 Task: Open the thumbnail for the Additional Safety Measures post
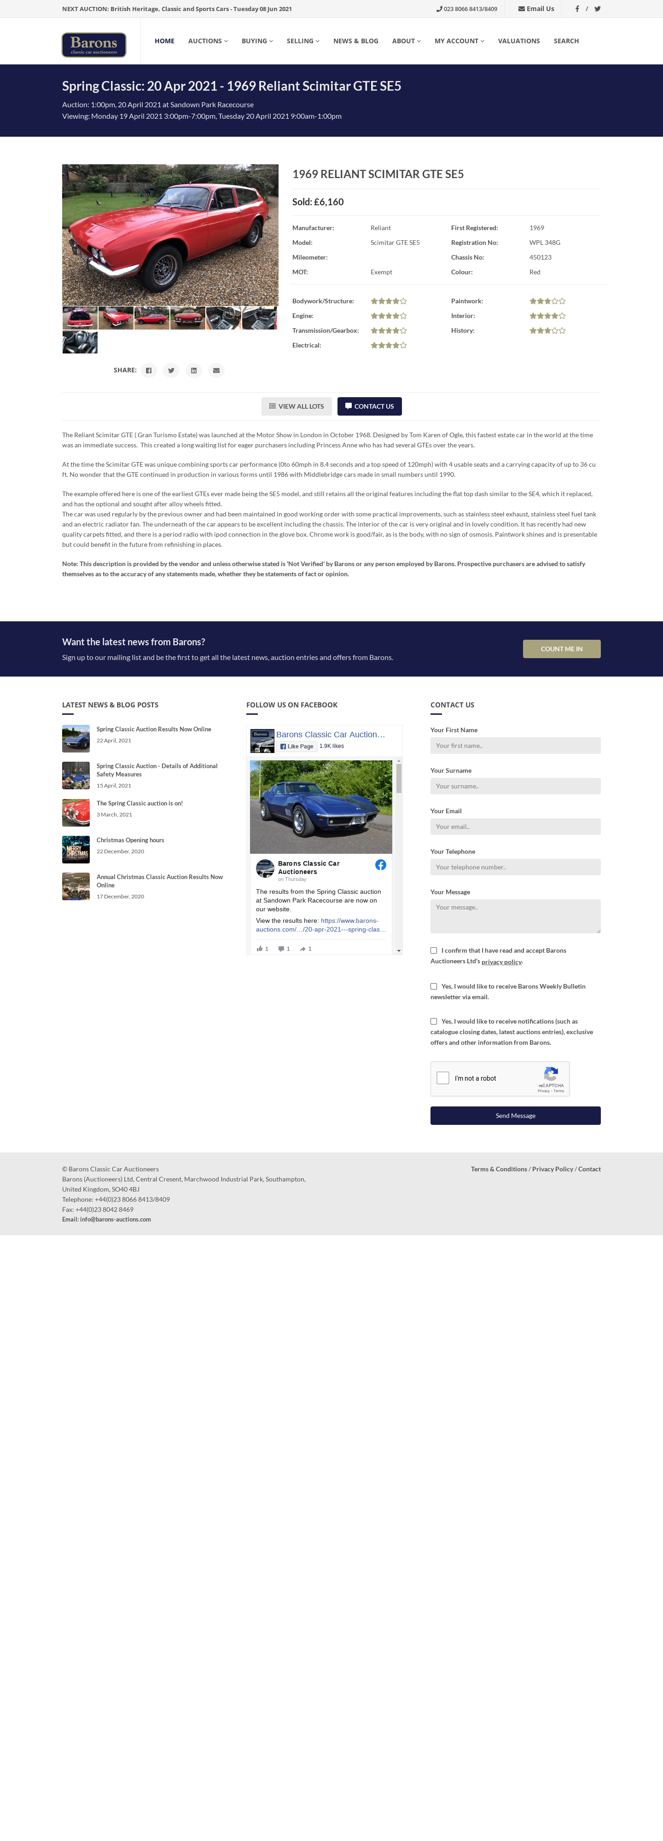click(x=76, y=776)
